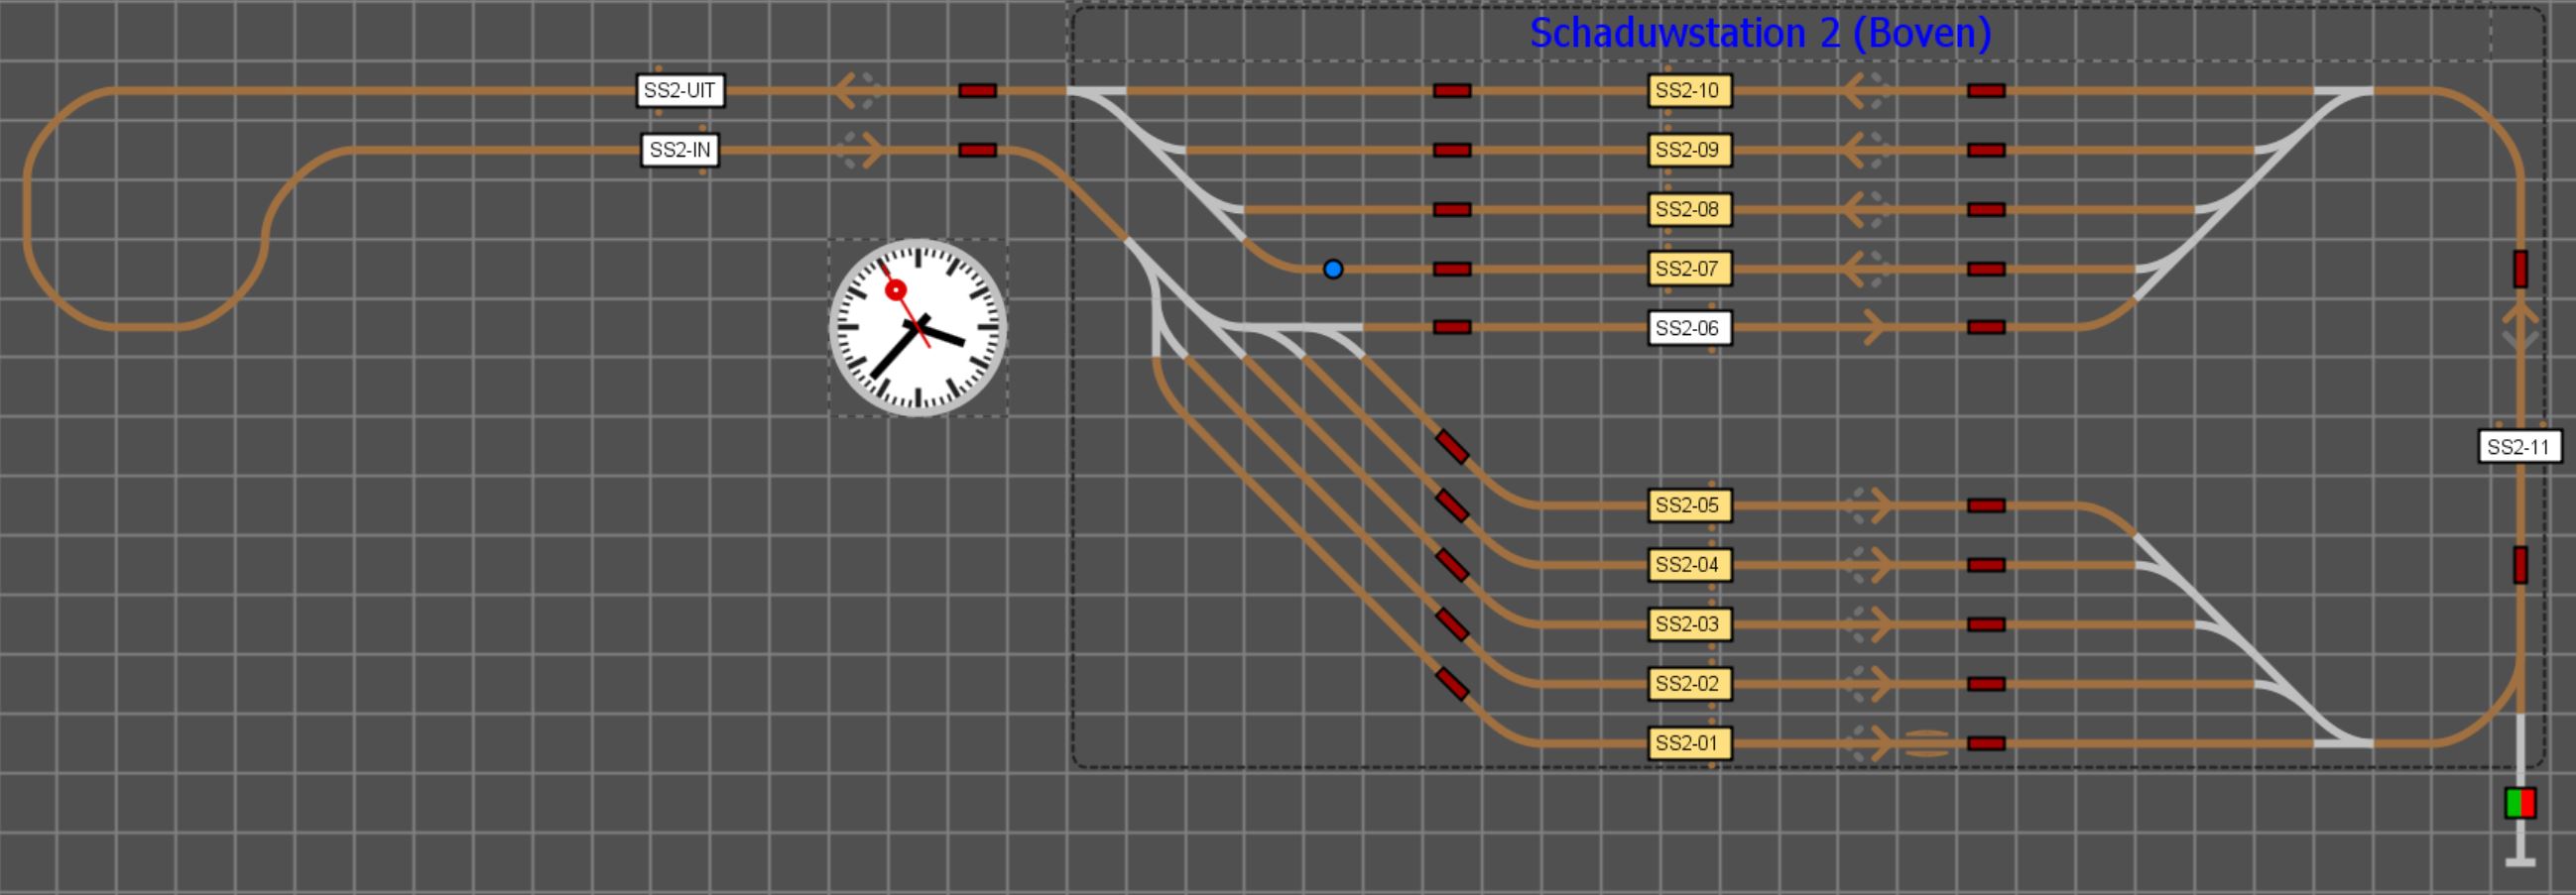This screenshot has width=2576, height=895.
Task: Click sensor left of SS2-06 block
Action: 1452,328
